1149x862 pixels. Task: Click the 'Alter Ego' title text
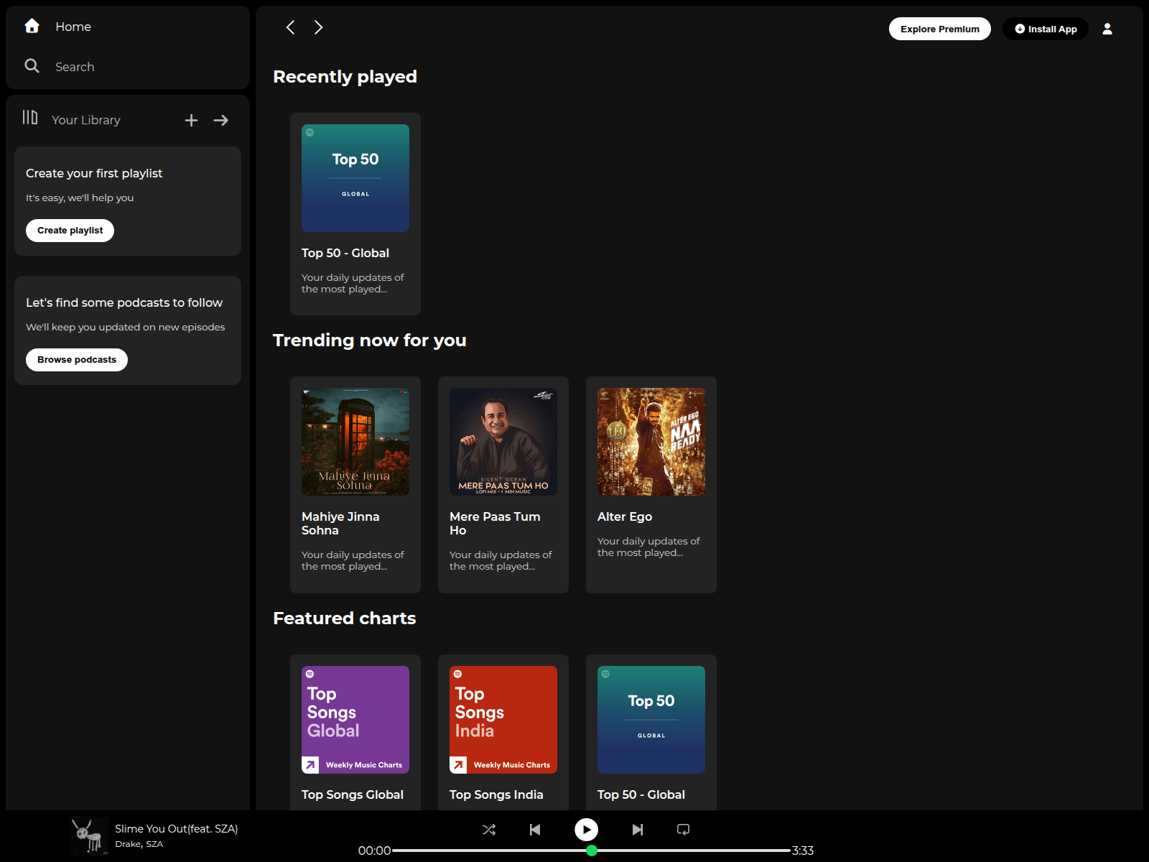pyautogui.click(x=625, y=516)
